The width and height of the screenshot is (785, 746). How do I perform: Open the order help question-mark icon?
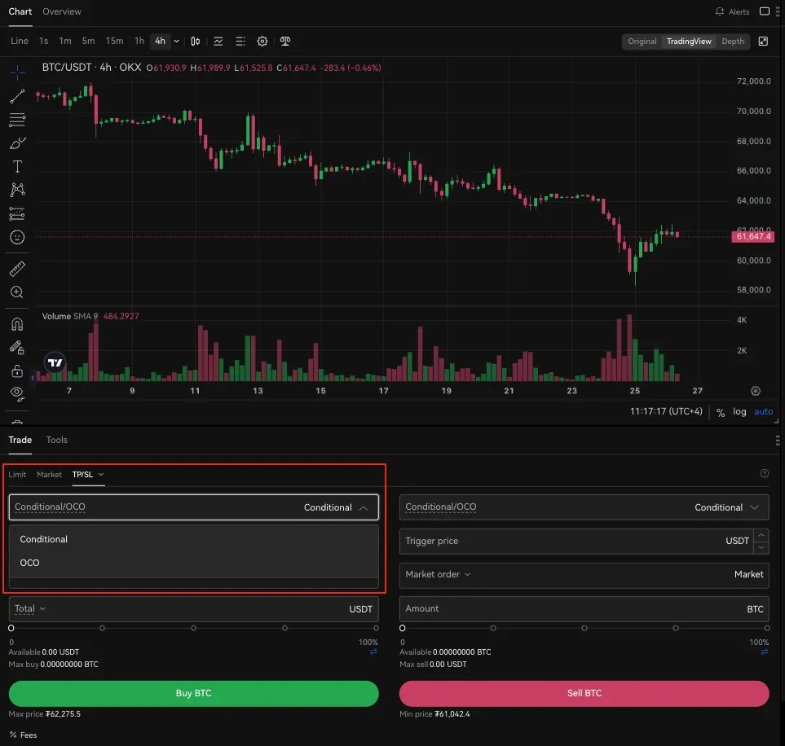click(x=764, y=473)
